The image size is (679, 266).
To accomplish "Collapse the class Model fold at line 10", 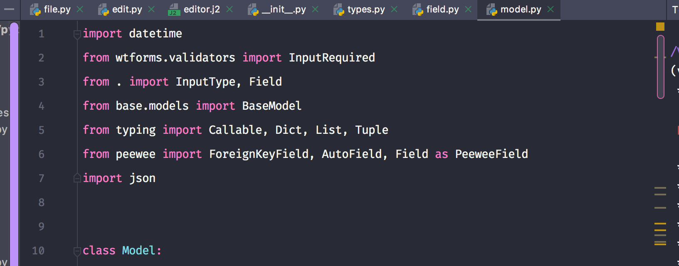I will coord(77,251).
